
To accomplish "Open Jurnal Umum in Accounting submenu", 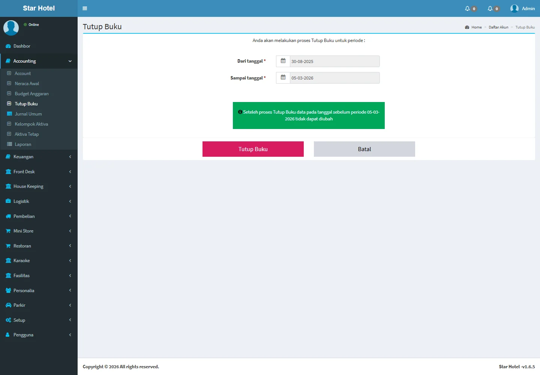I will pos(28,114).
